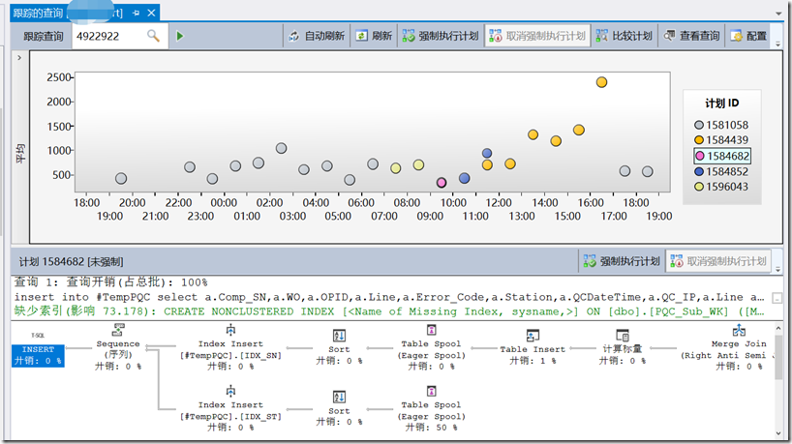This screenshot has height=444, width=792.
Task: Click the yellow data point near 08:00
Action: coord(395,168)
